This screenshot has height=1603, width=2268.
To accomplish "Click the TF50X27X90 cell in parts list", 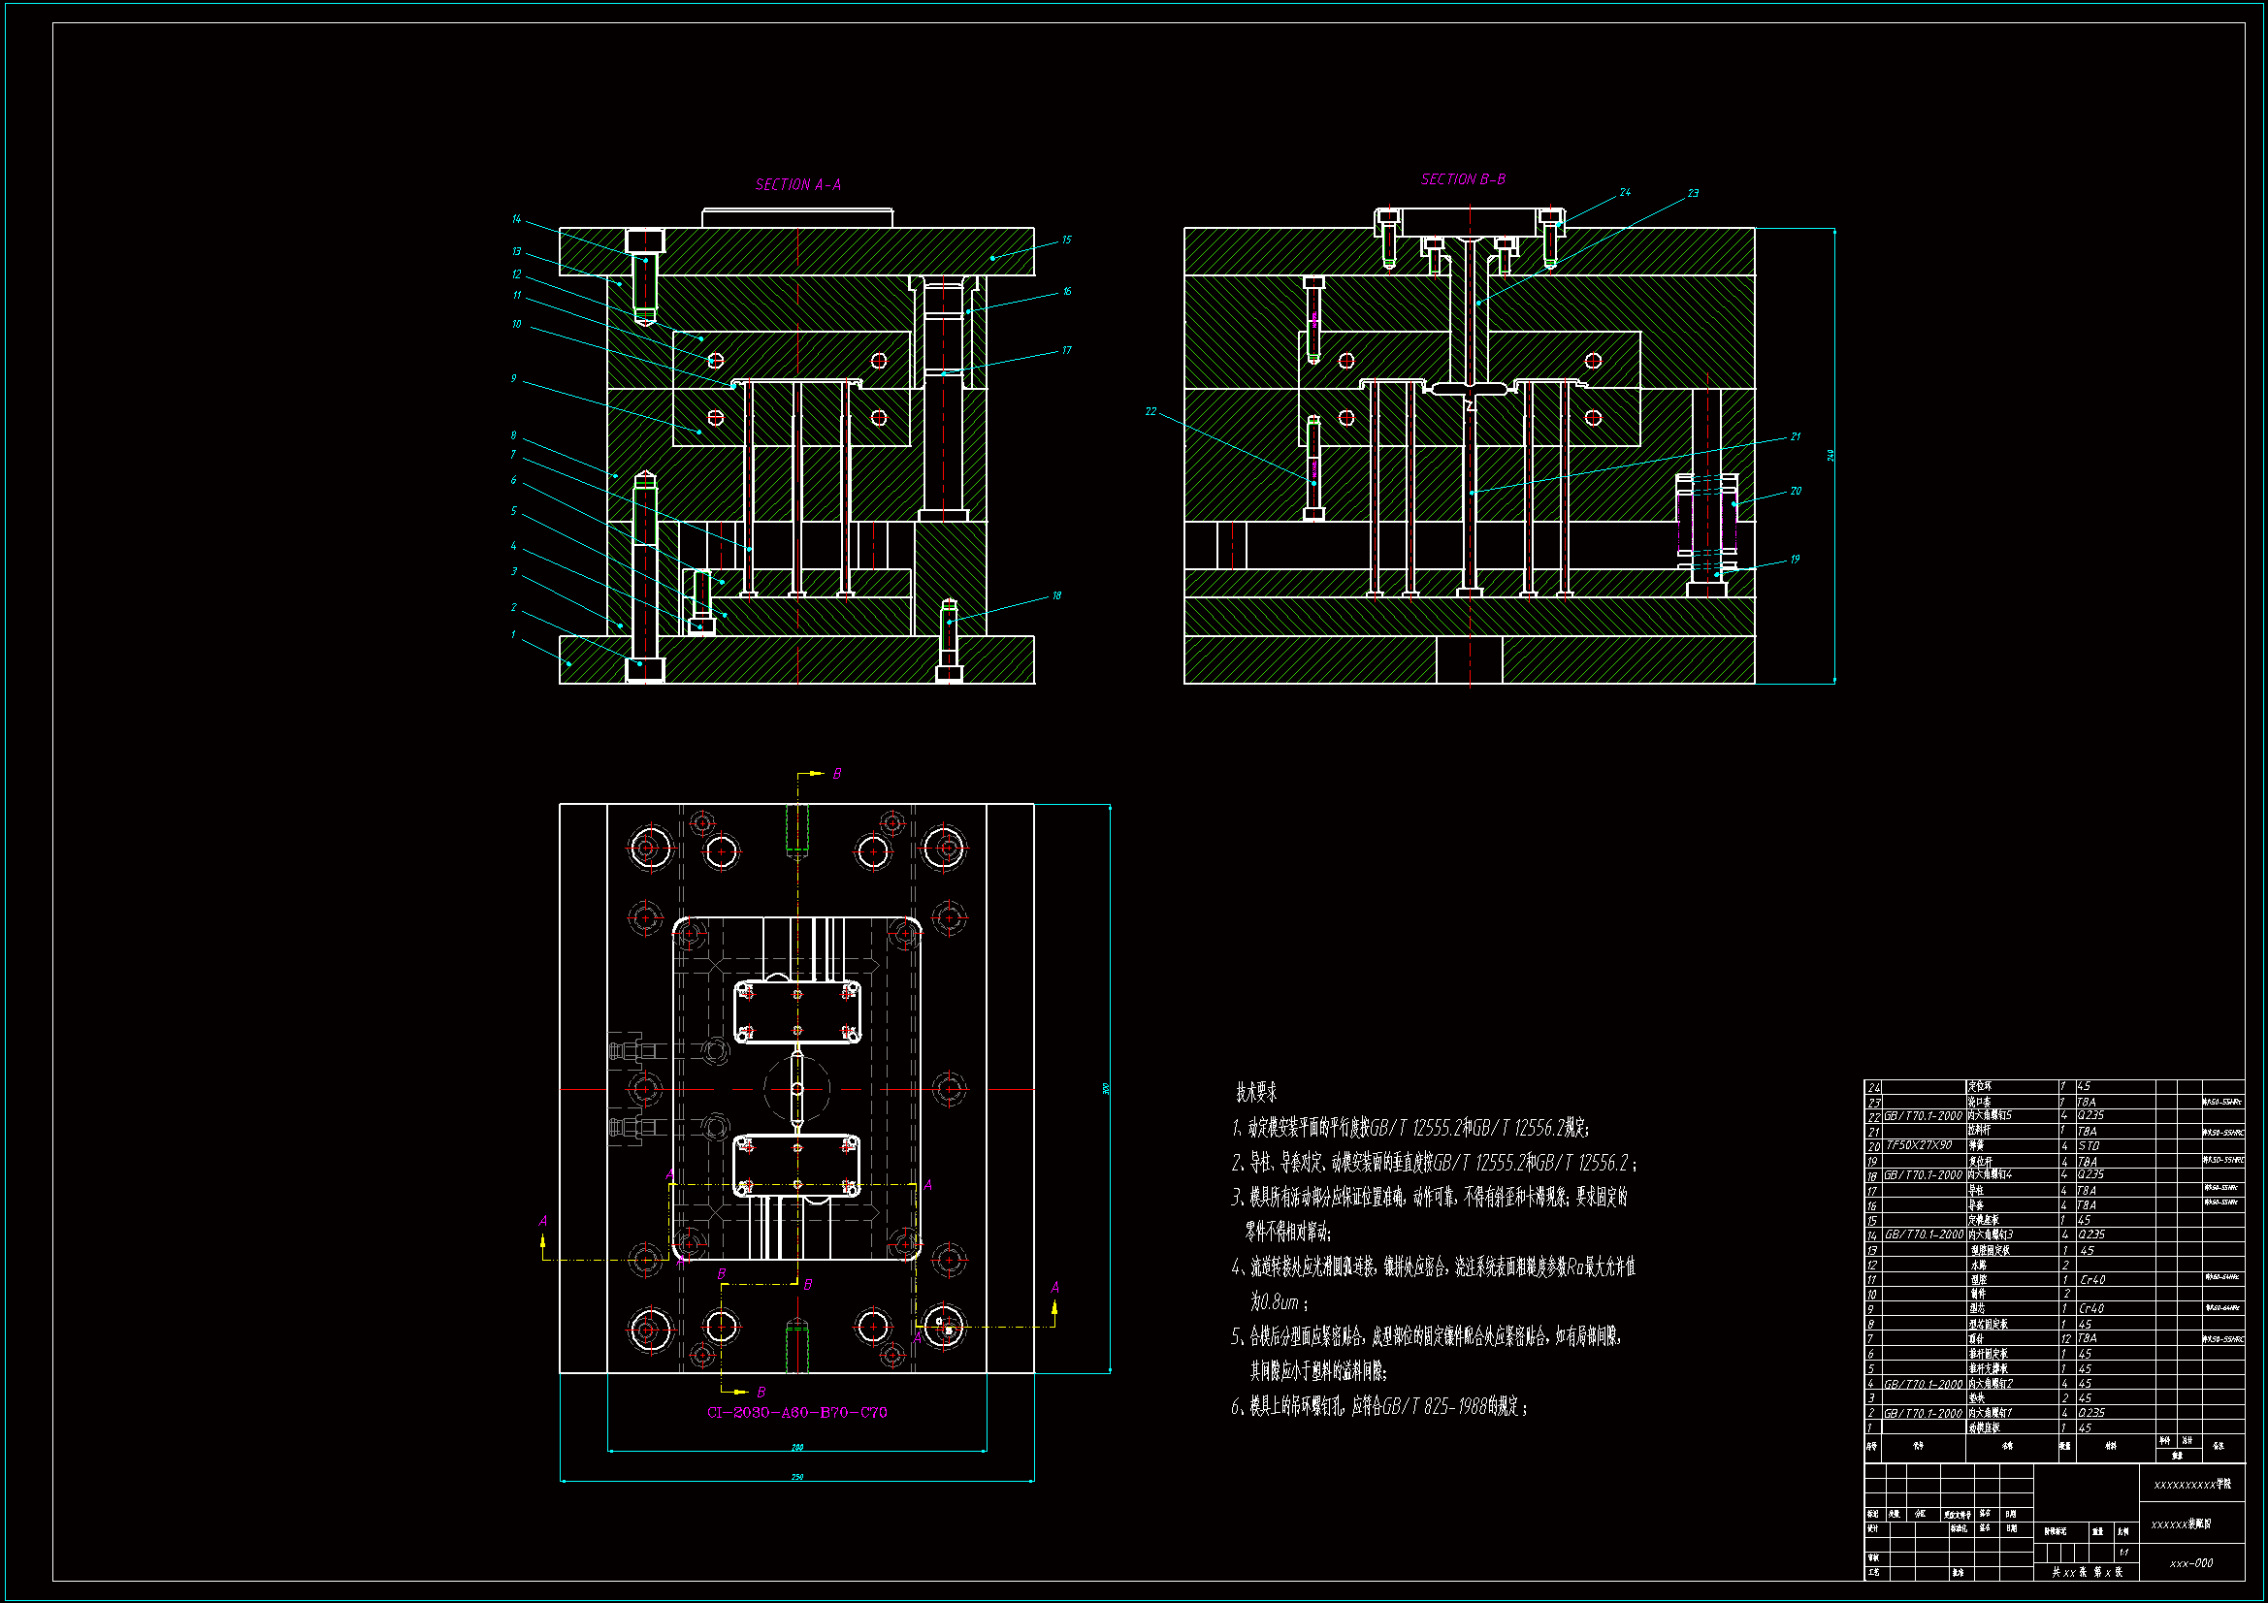I will tap(1920, 1145).
